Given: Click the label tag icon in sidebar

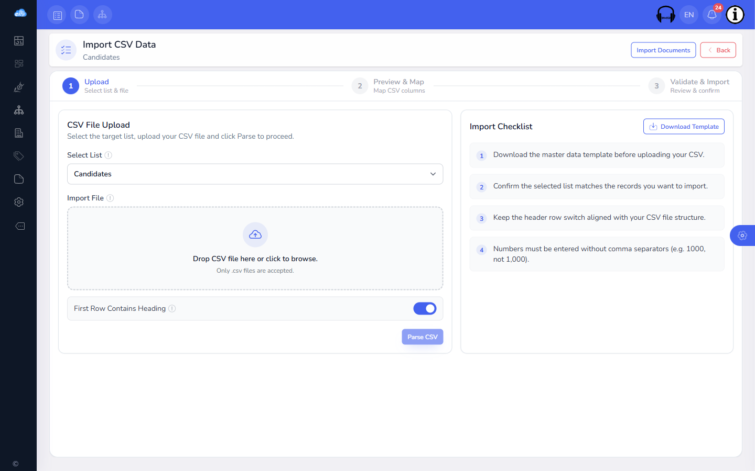Looking at the screenshot, I should pos(20,226).
